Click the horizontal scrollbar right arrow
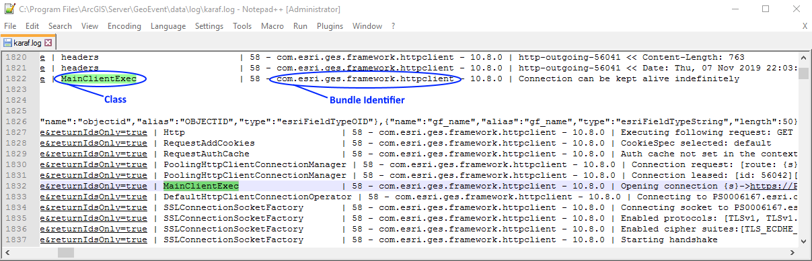Viewport: 812px width, 261px height. tap(792, 253)
